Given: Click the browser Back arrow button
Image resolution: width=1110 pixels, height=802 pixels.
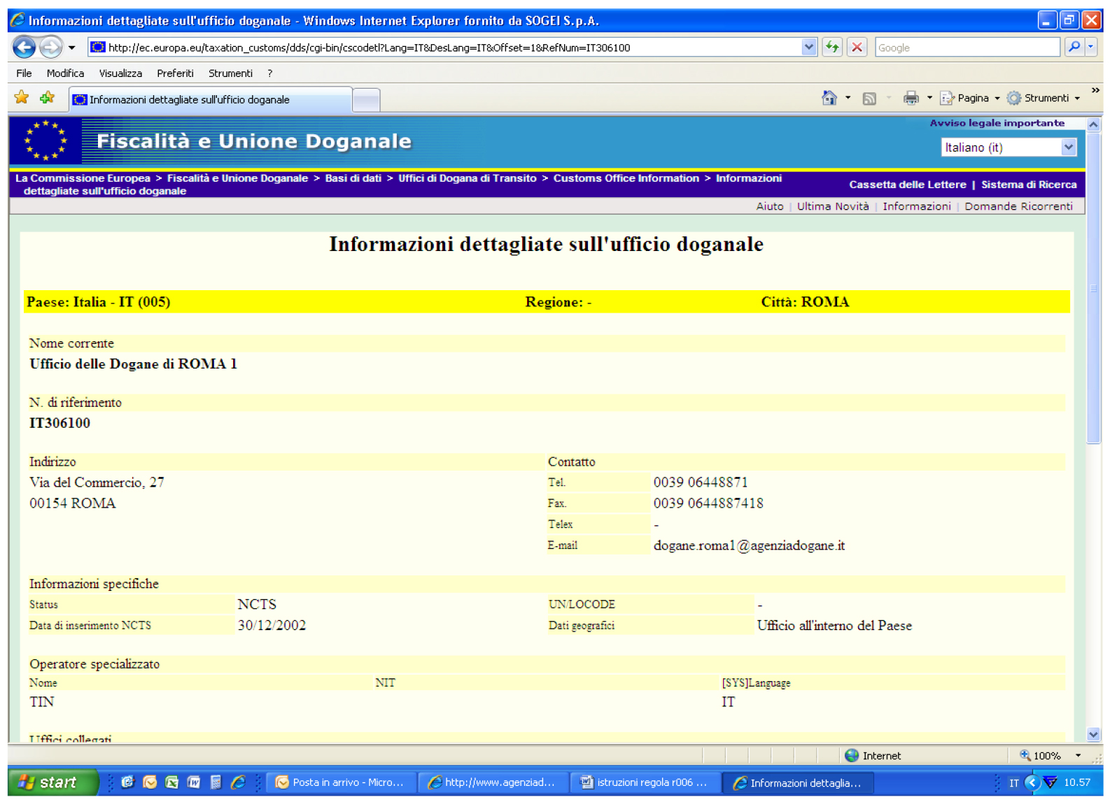Looking at the screenshot, I should [24, 48].
